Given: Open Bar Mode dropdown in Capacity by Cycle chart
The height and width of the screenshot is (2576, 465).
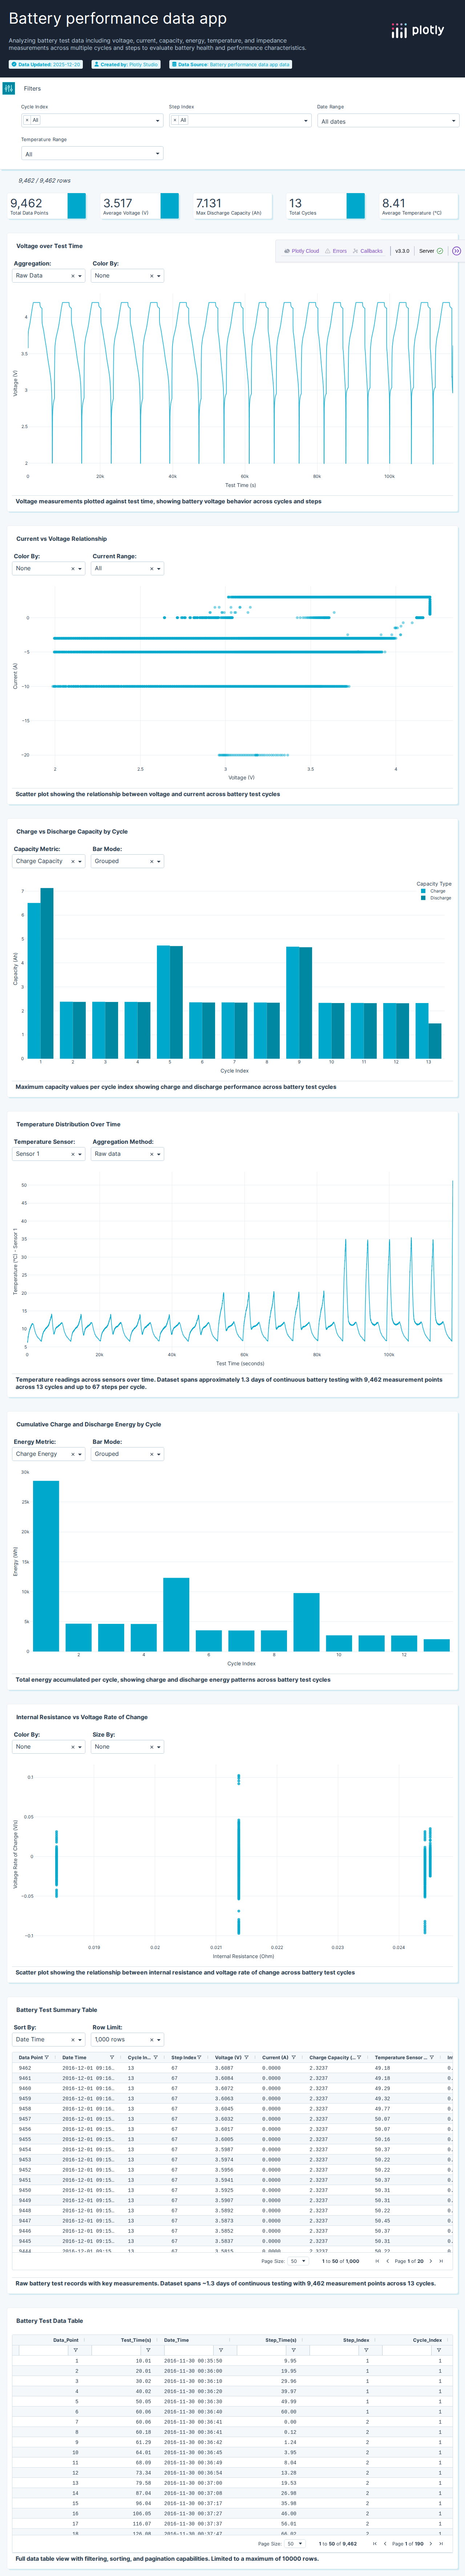Looking at the screenshot, I should pyautogui.click(x=128, y=861).
